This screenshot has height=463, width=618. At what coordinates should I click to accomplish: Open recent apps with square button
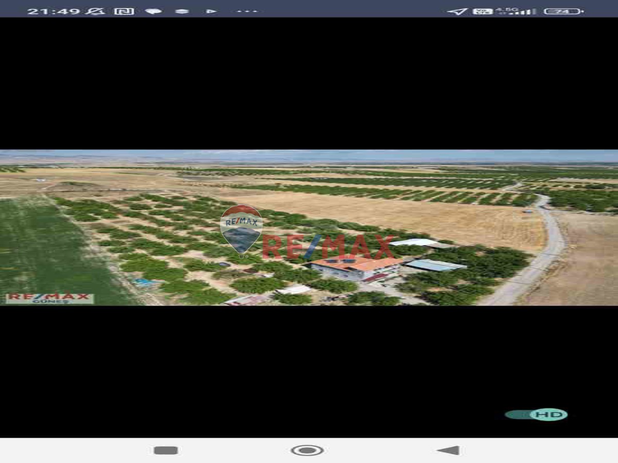(166, 451)
